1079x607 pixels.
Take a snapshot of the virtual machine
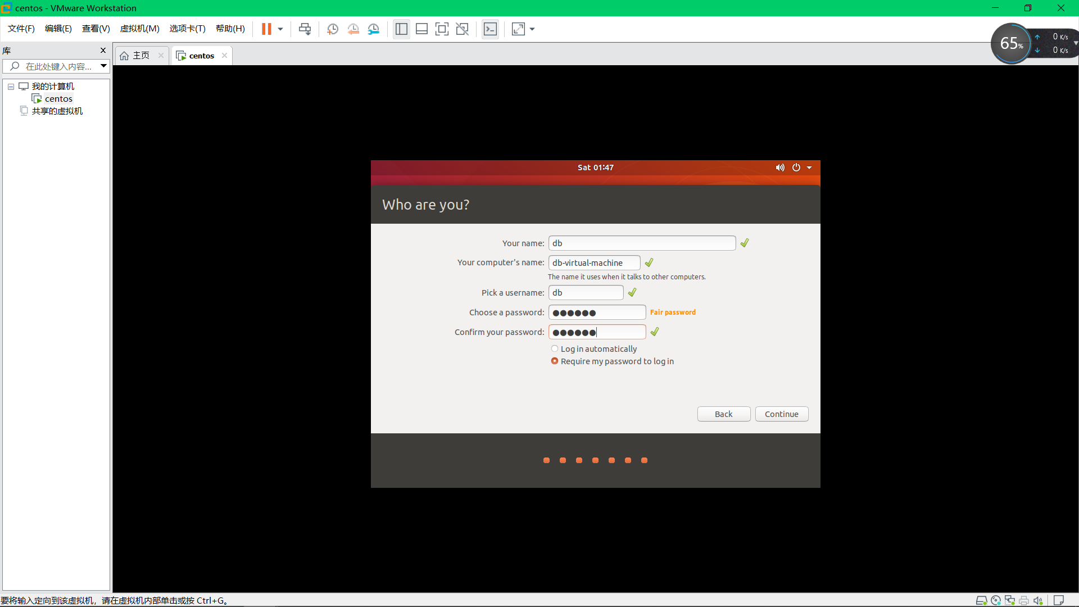coord(333,29)
